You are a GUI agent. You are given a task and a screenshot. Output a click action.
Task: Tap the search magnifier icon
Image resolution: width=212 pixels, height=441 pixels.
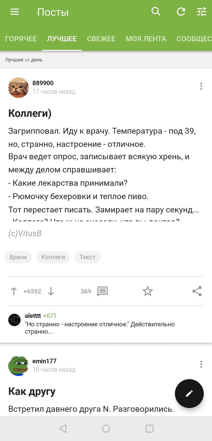pos(156,12)
